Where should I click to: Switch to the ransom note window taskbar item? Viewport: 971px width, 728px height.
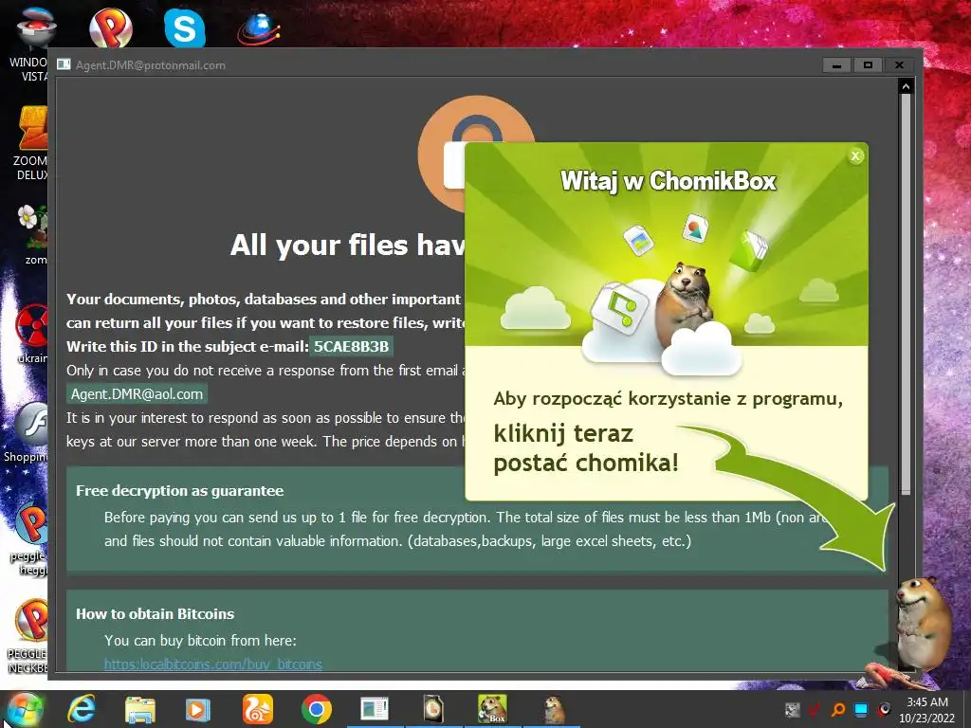pyautogui.click(x=375, y=709)
